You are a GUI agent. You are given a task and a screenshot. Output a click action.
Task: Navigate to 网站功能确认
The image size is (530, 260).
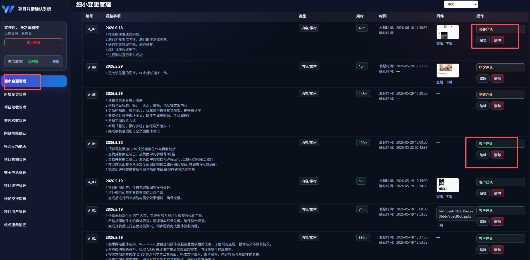[15, 133]
